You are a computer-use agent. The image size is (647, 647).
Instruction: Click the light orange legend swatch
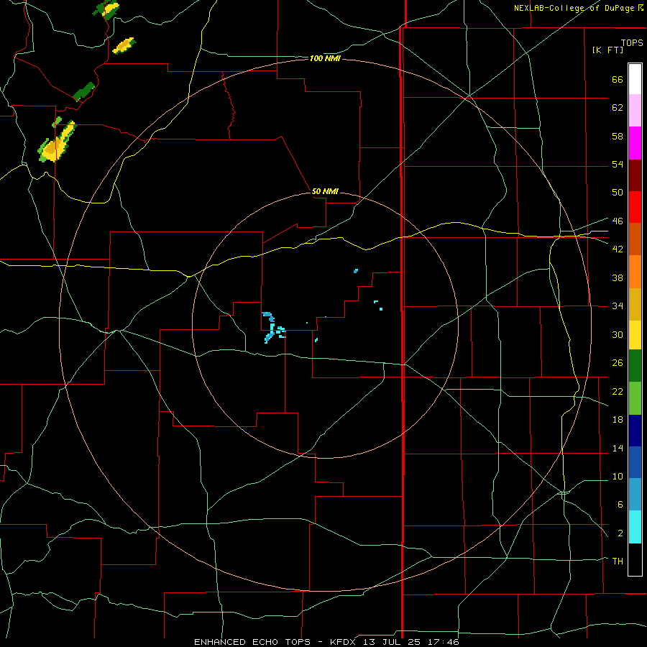tap(635, 272)
